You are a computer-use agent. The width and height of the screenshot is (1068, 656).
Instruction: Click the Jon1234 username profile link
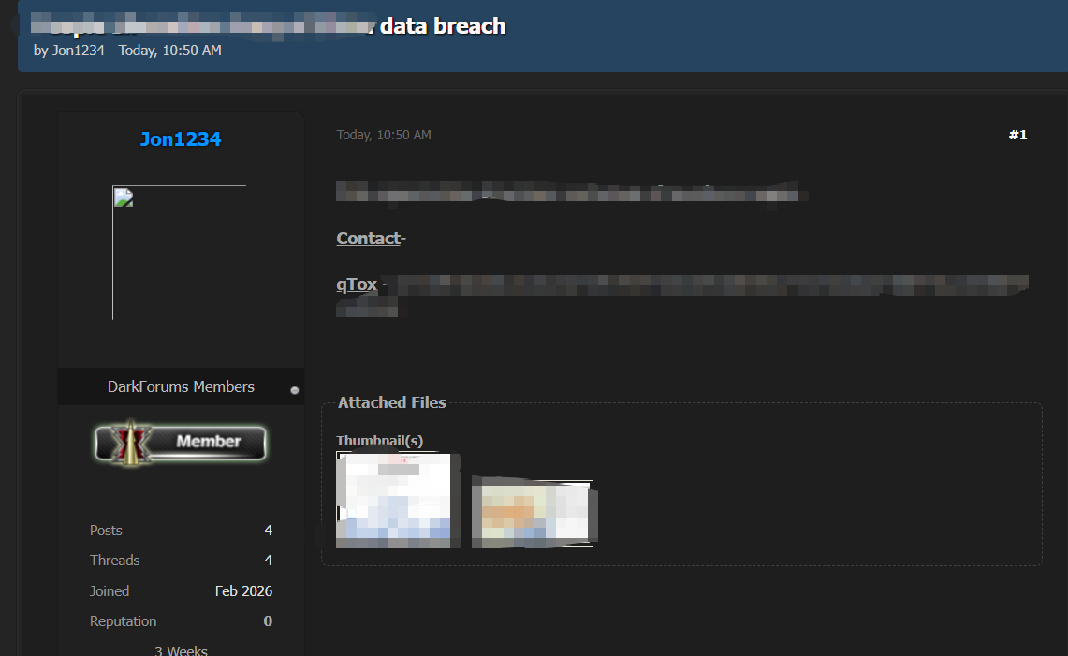coord(181,139)
